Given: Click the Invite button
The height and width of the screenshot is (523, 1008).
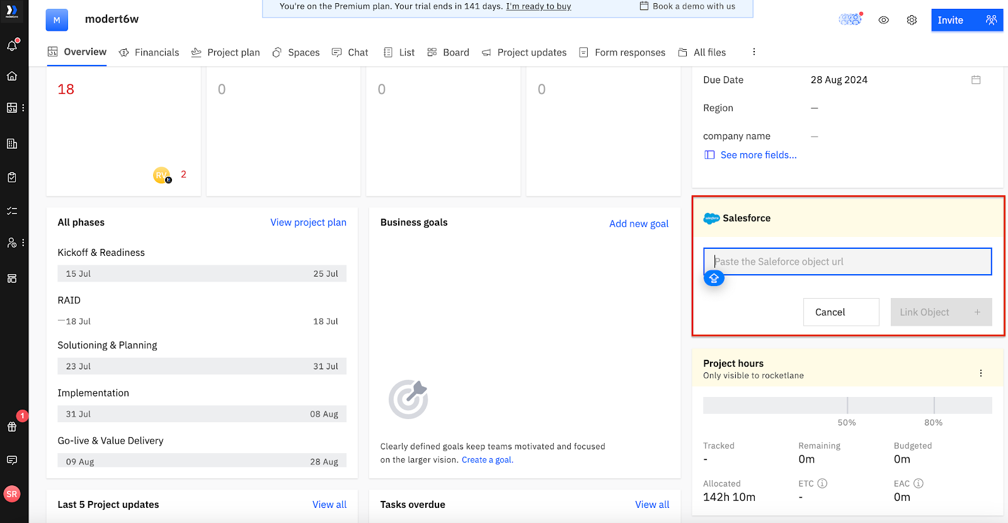Looking at the screenshot, I should (x=967, y=20).
